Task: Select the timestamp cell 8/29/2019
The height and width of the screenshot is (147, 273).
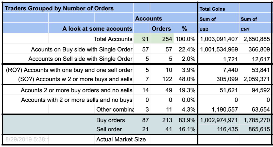Action: tap(26, 139)
